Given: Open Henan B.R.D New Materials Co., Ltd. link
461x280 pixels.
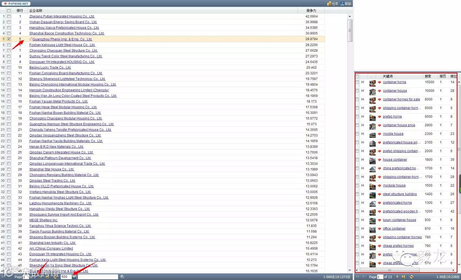Looking at the screenshot, I should click(56, 147).
